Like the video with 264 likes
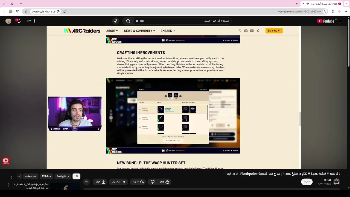Screen dimensions: 350x197 (x=165, y=182)
